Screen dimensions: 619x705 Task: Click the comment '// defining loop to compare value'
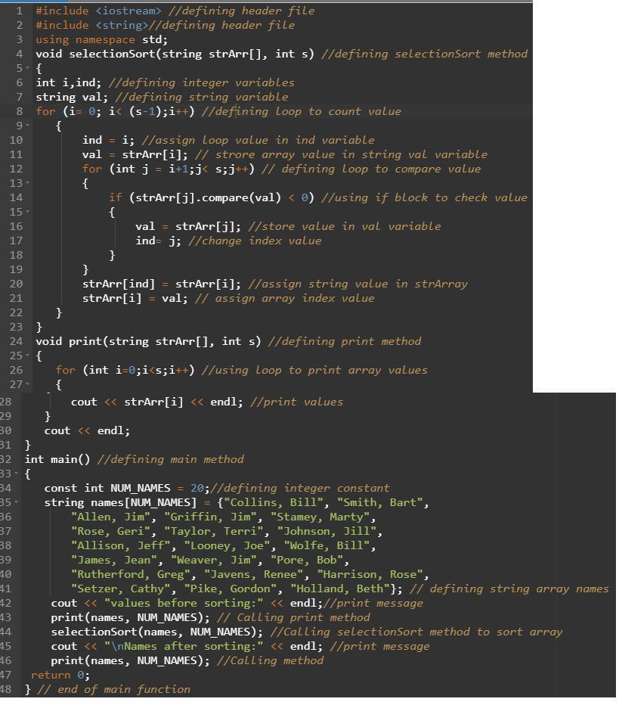(x=371, y=169)
